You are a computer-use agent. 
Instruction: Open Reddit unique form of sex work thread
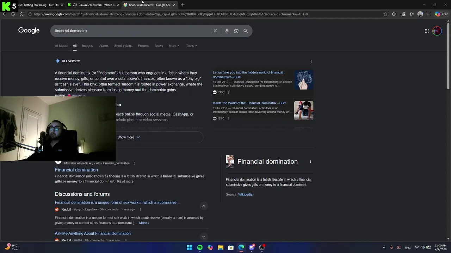(x=117, y=202)
